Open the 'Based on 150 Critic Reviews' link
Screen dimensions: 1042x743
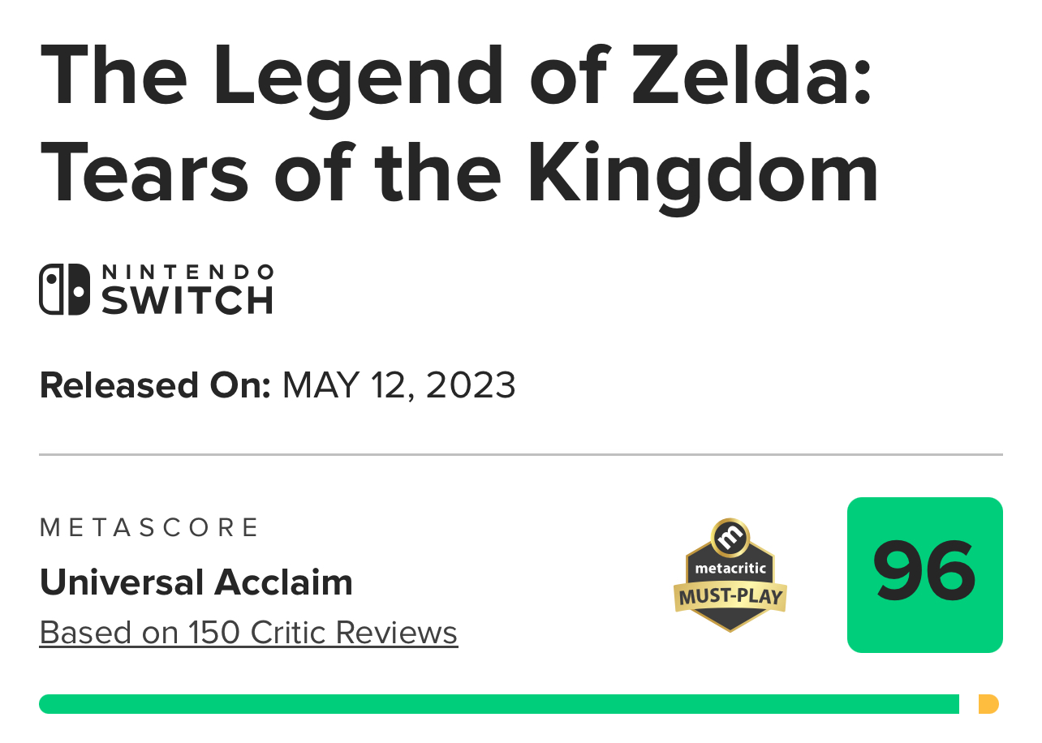pyautogui.click(x=248, y=633)
